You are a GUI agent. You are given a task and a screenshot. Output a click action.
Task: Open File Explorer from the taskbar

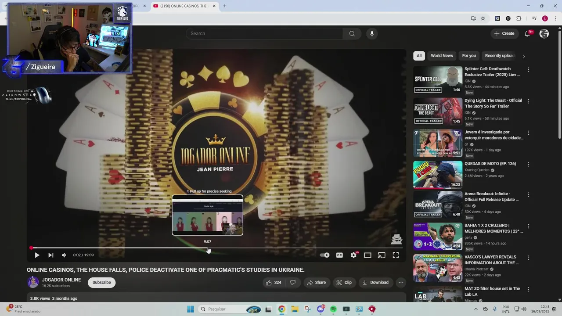(x=295, y=309)
